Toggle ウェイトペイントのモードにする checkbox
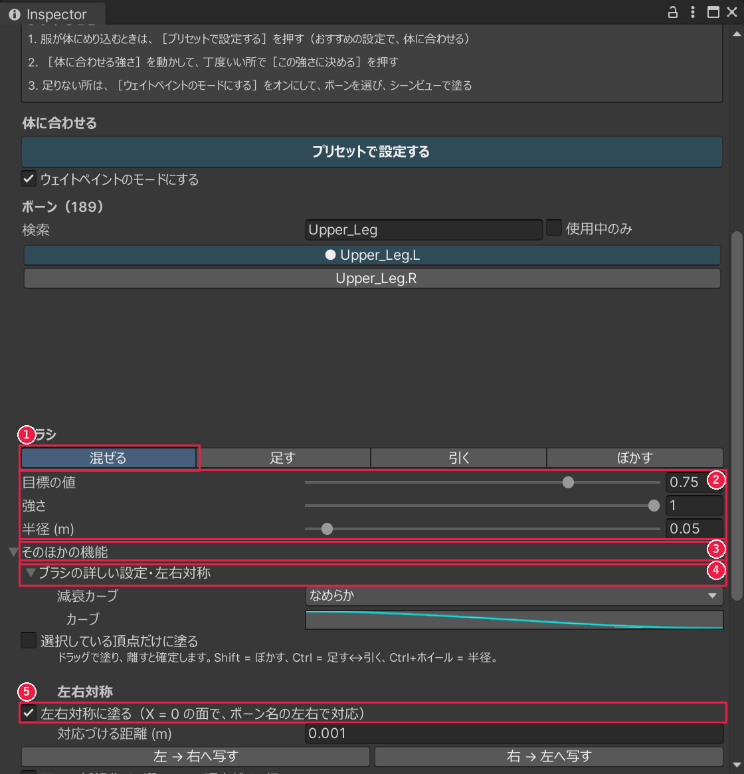 point(29,179)
